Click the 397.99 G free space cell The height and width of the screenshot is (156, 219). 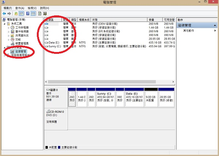click(169, 46)
